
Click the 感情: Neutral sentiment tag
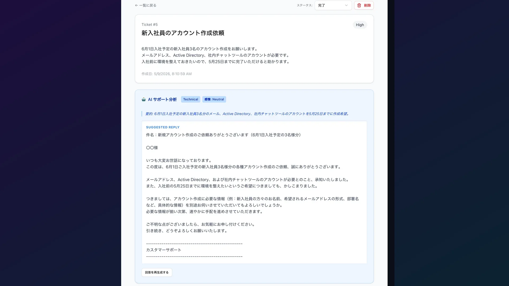[x=214, y=99]
